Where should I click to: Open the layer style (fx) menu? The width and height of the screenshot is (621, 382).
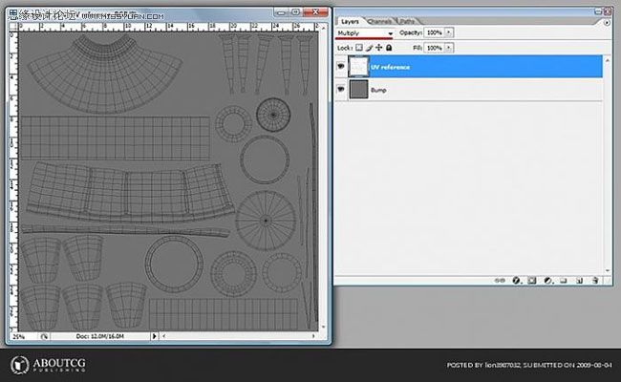point(516,281)
